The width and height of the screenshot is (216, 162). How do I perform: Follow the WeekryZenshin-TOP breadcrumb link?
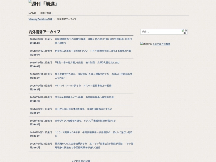[x=40, y=19]
